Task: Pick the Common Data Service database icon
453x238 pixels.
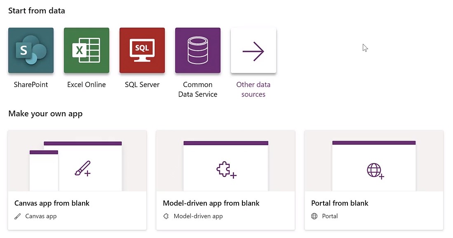Action: 197,50
